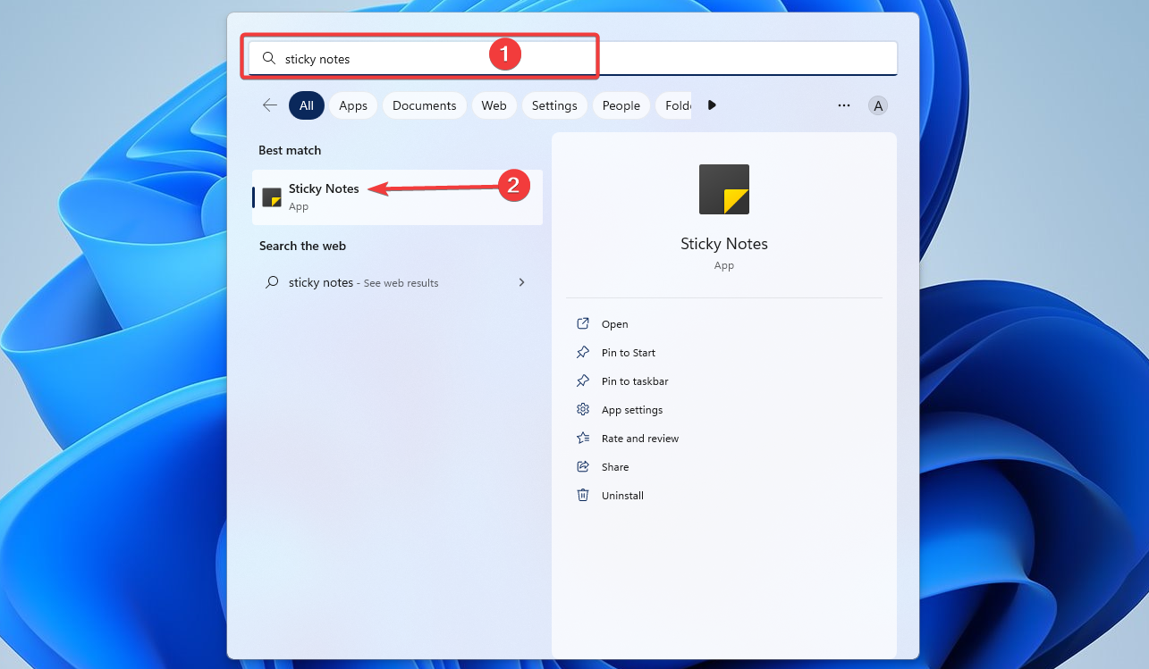The height and width of the screenshot is (669, 1149).
Task: Click the Best match heading
Action: pos(290,150)
